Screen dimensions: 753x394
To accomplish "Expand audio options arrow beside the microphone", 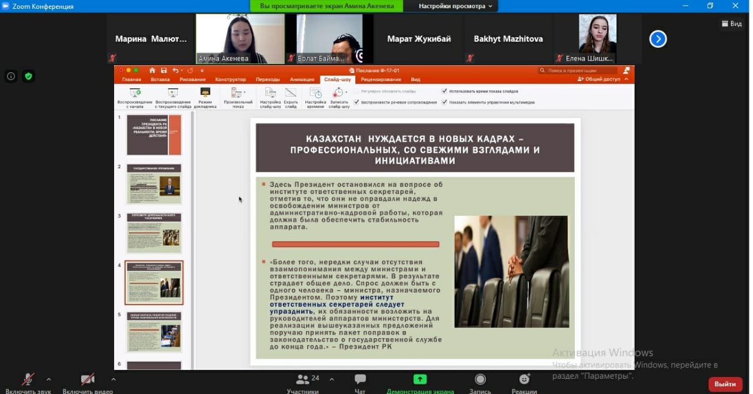I will click(48, 379).
